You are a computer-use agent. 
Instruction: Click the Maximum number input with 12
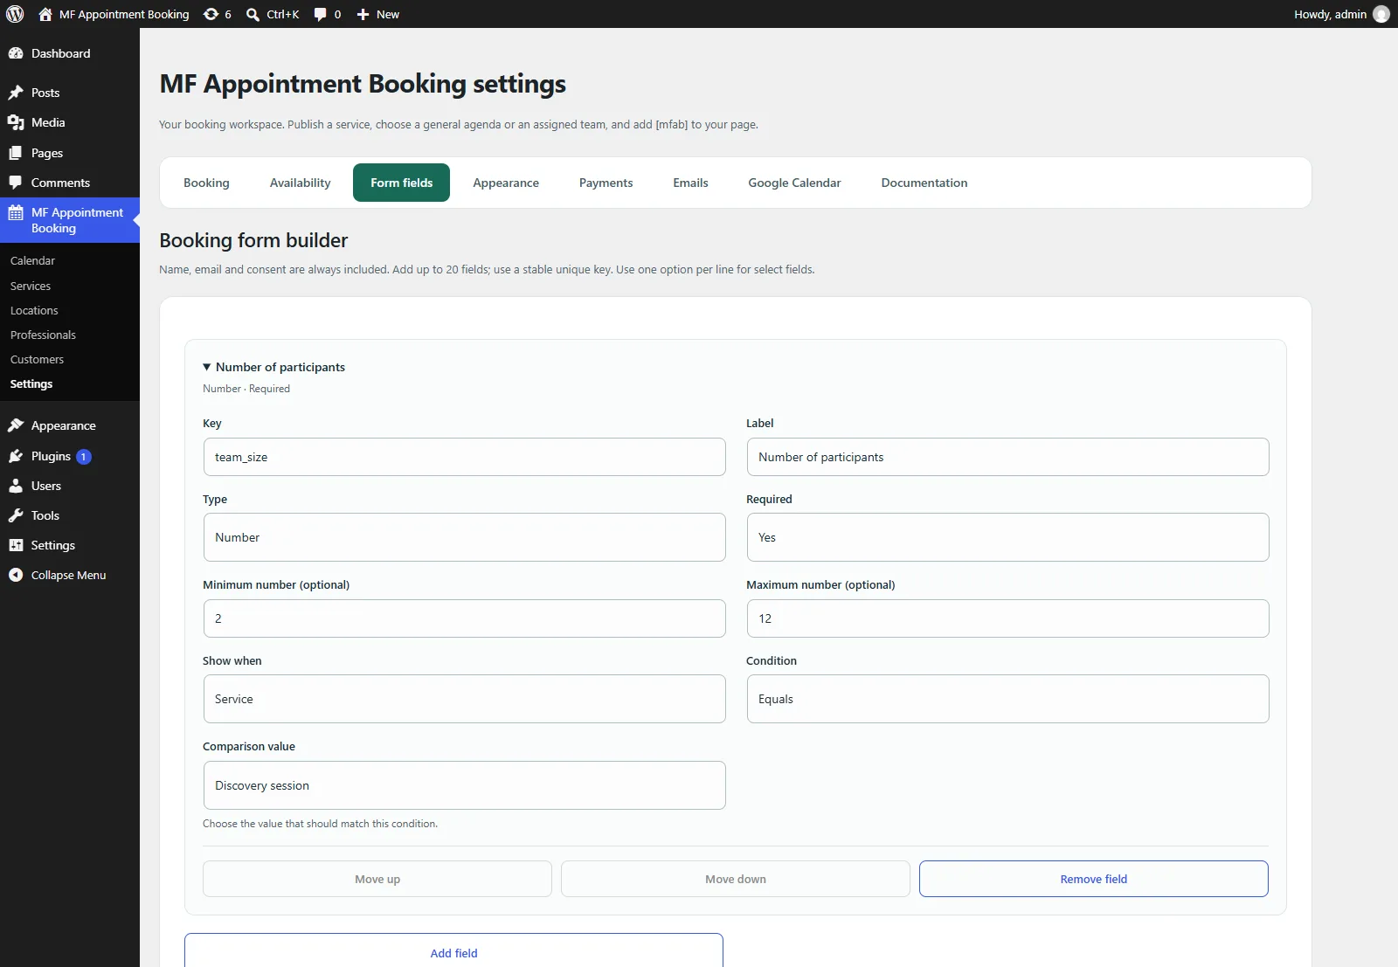coord(1007,618)
